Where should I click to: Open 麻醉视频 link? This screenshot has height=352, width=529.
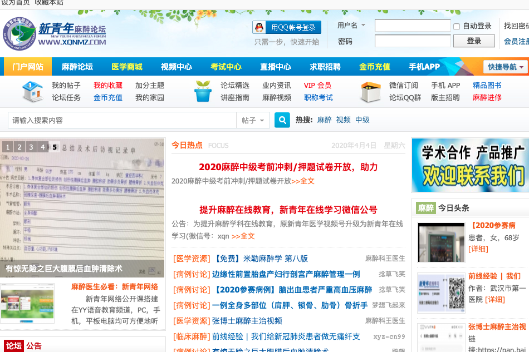point(277,98)
